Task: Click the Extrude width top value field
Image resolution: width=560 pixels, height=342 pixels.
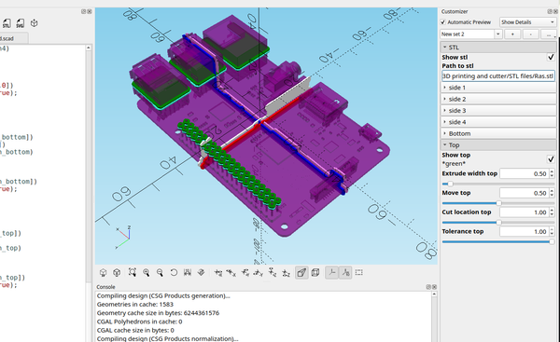Action: click(525, 173)
